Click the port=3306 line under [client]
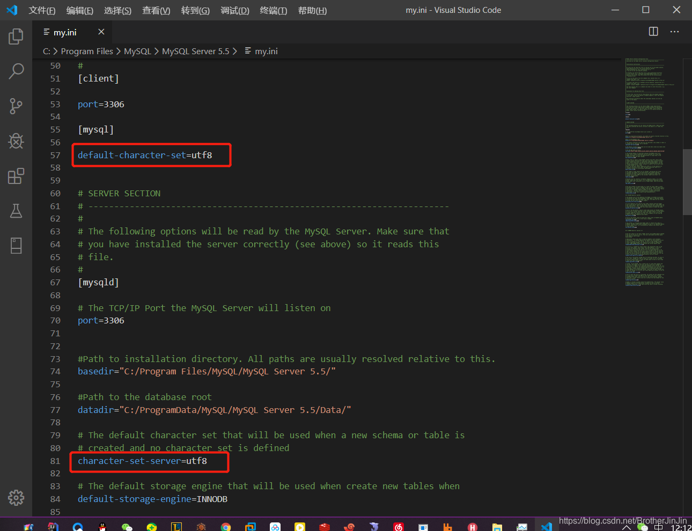The image size is (692, 531). (101, 104)
